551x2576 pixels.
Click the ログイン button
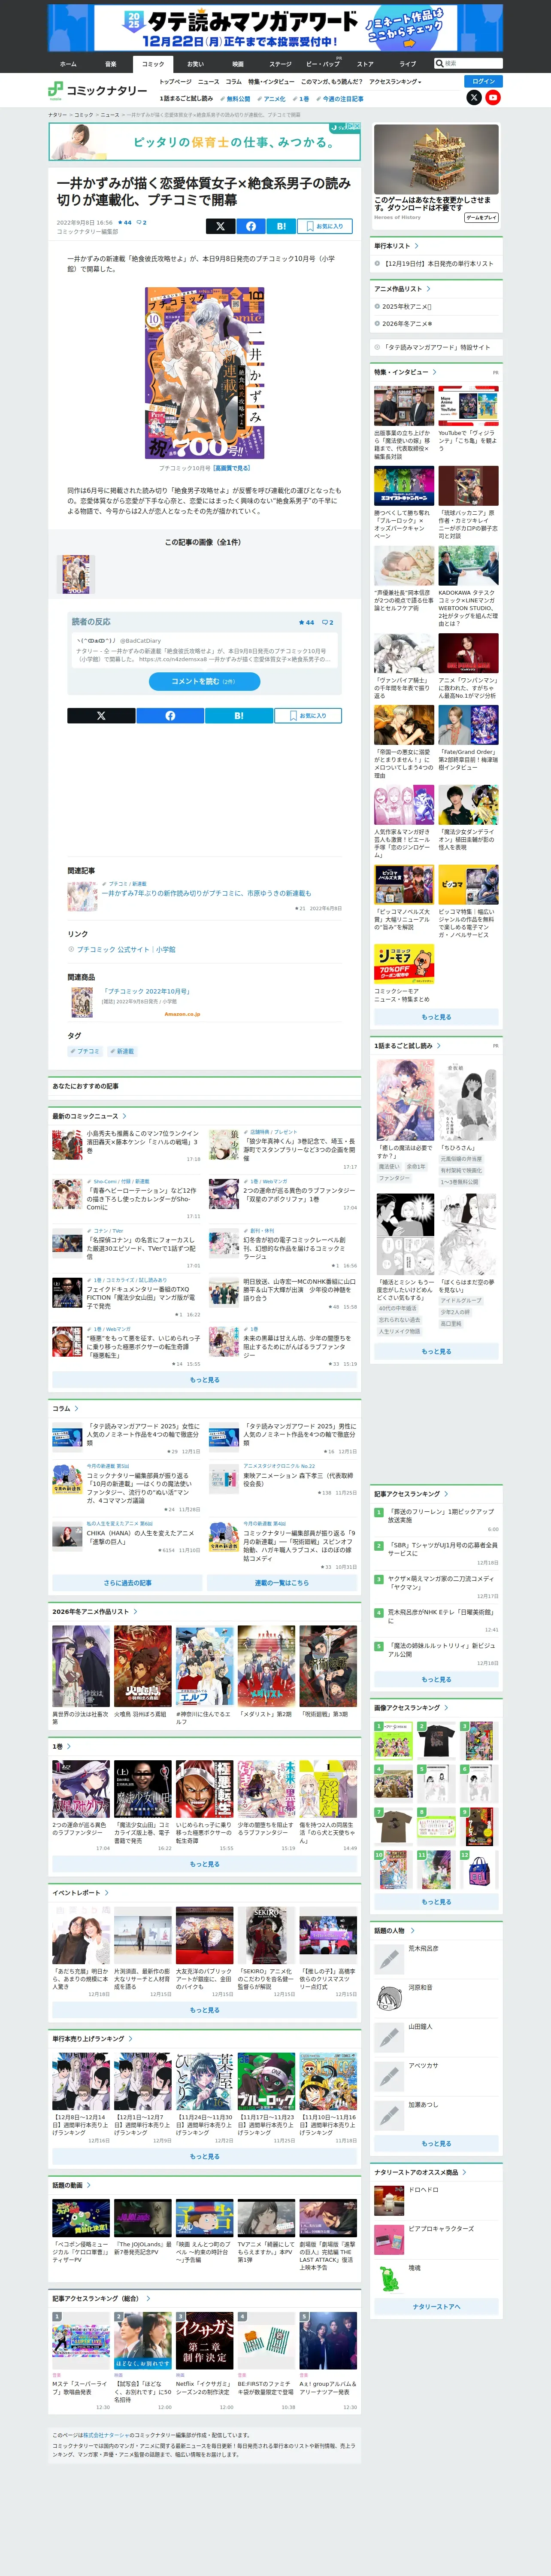(483, 81)
